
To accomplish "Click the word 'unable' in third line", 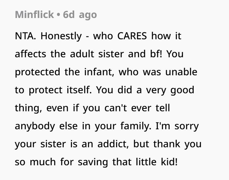I will click(181, 72).
